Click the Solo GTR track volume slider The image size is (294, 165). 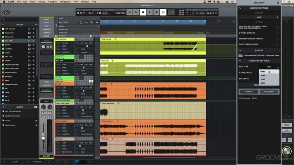(84, 67)
